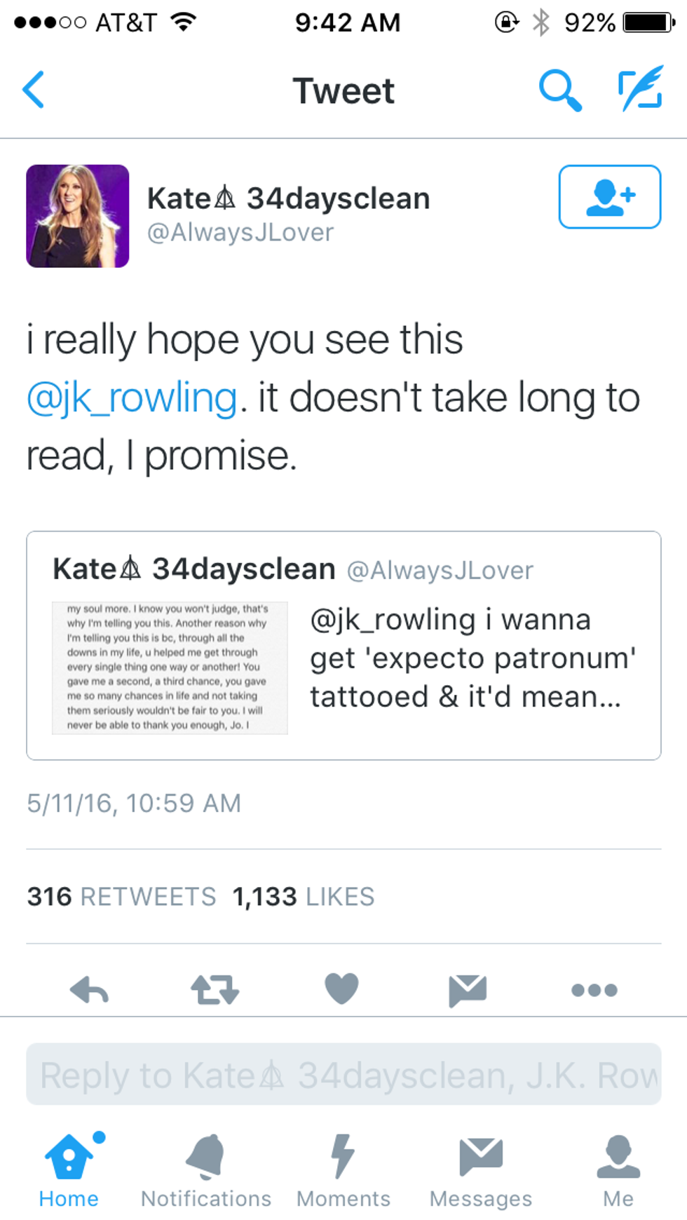Like the tweet with heart icon
The height and width of the screenshot is (1220, 687).
tap(341, 989)
